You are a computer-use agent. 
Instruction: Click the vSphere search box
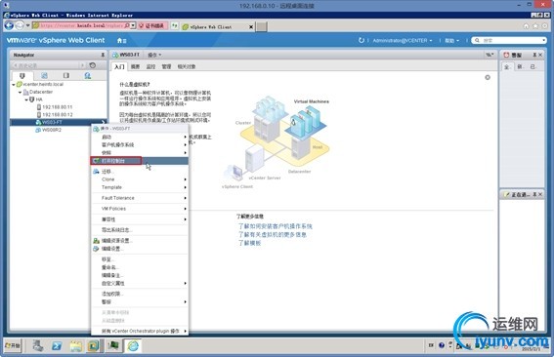509,40
